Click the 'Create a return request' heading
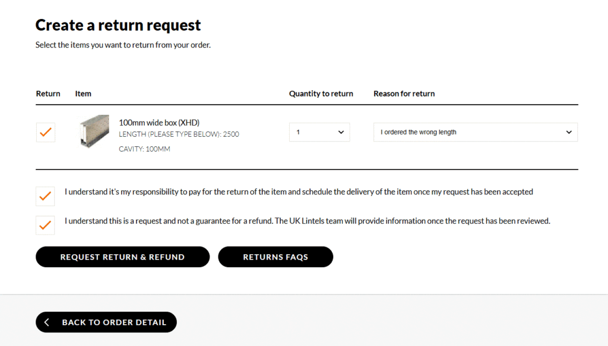Screen dimensions: 608x346 (118, 25)
